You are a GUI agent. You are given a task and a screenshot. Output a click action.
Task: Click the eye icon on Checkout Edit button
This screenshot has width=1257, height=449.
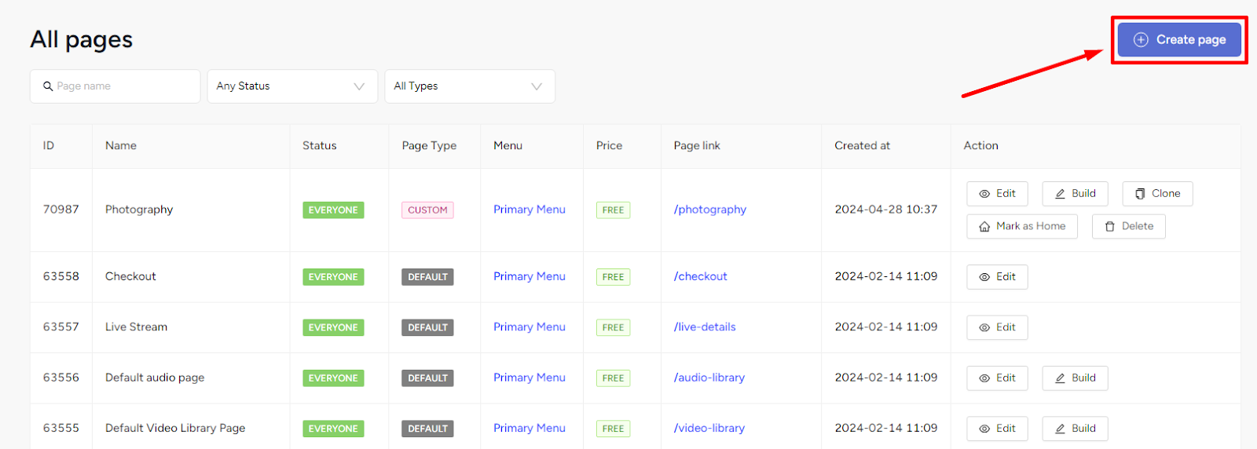click(984, 277)
